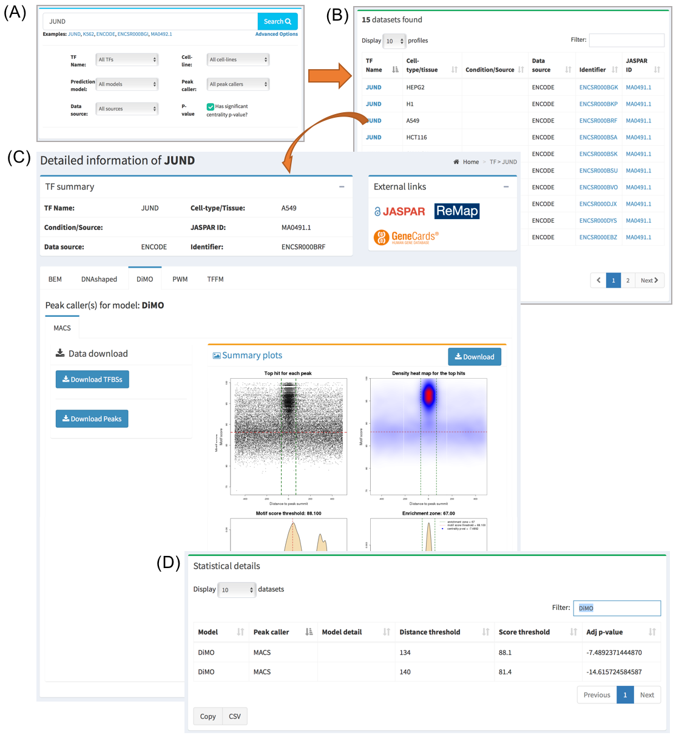
Task: Click the Search button
Action: [277, 21]
